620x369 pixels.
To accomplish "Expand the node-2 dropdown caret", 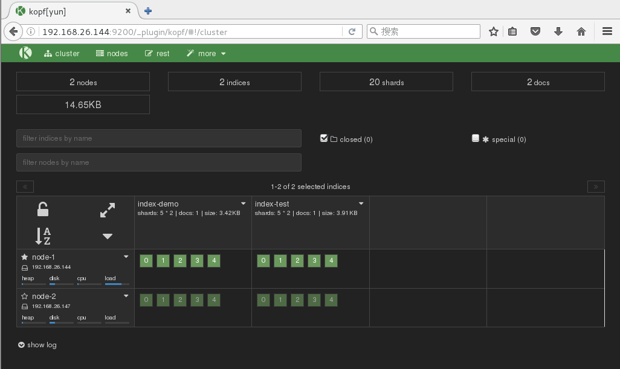I will click(126, 296).
